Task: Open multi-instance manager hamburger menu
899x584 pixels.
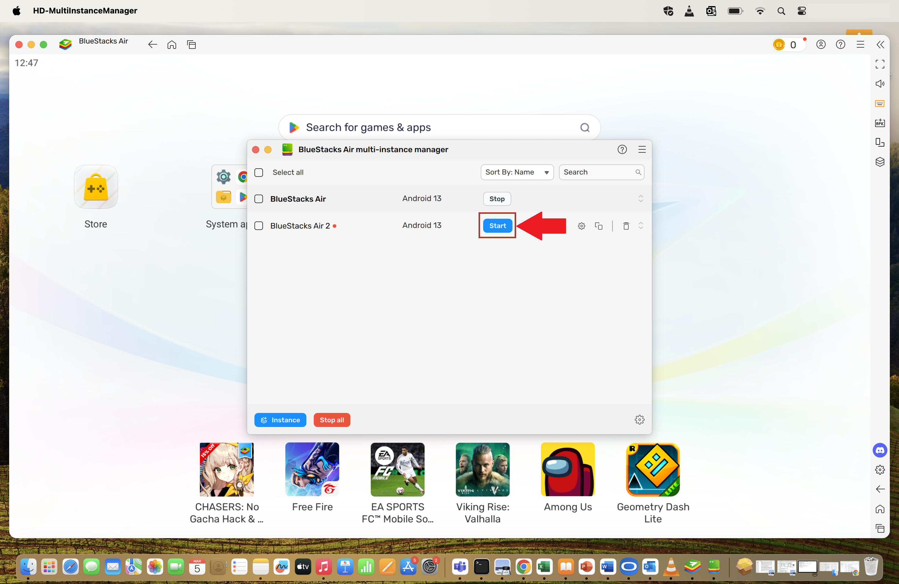Action: 642,149
